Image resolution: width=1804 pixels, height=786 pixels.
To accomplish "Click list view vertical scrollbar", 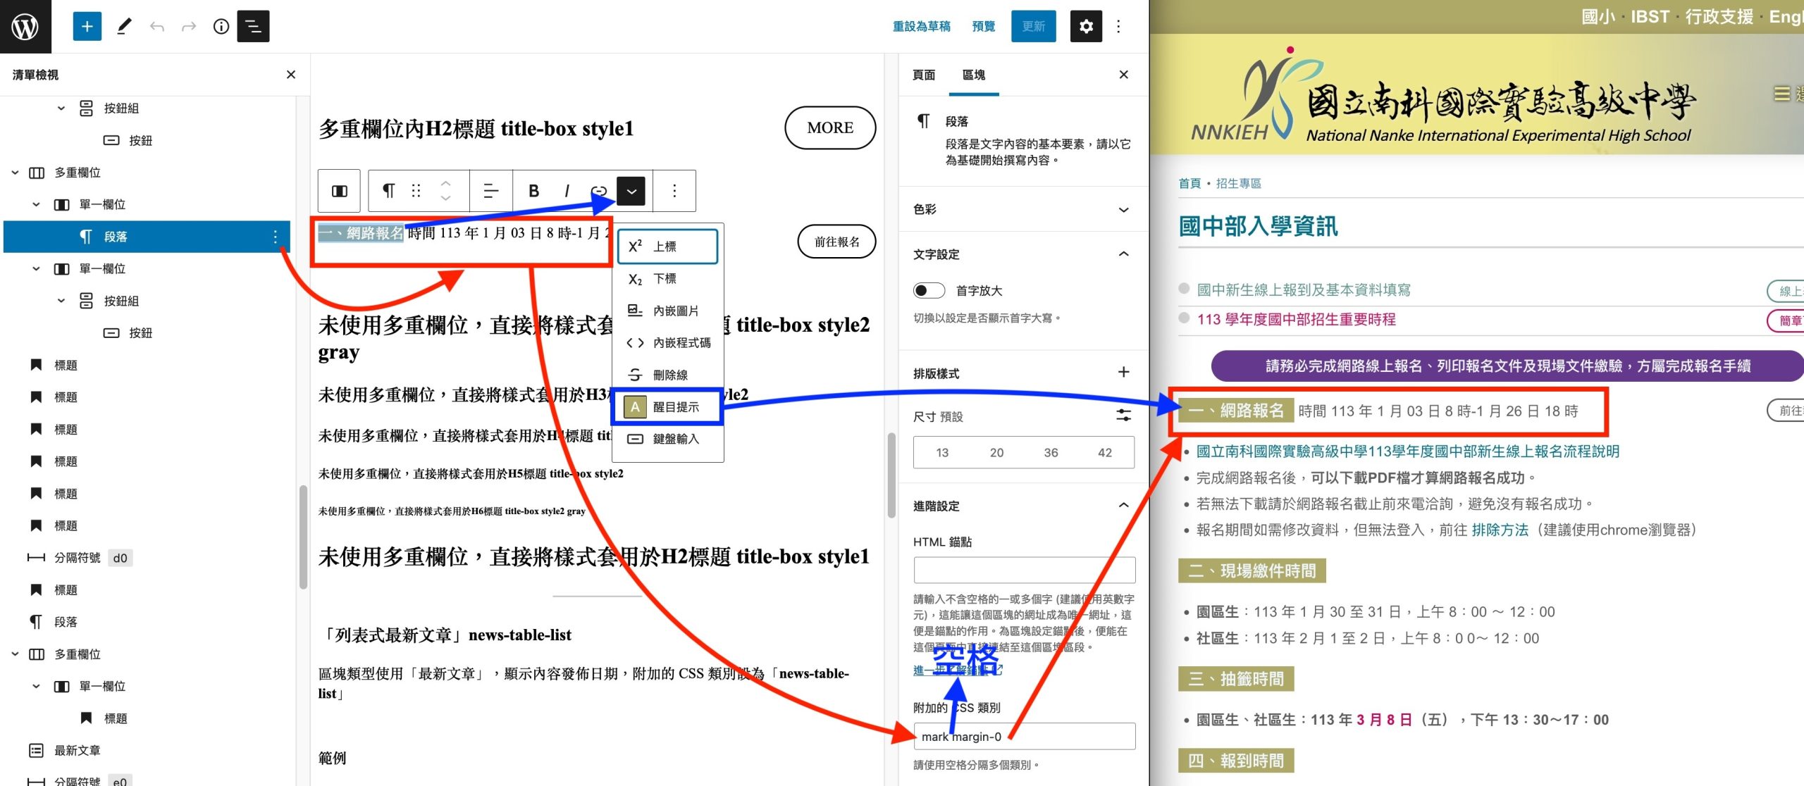I will pos(303,537).
